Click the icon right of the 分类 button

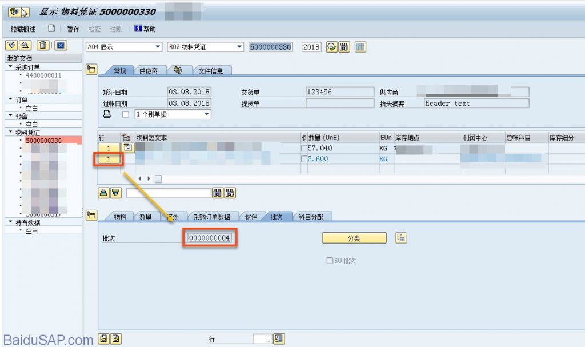(x=401, y=238)
